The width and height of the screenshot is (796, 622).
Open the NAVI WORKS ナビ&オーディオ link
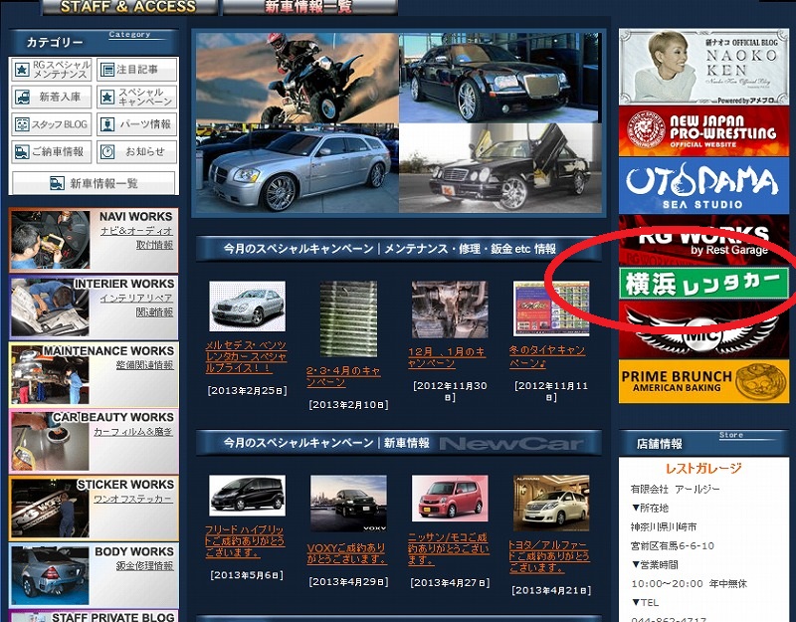[136, 231]
